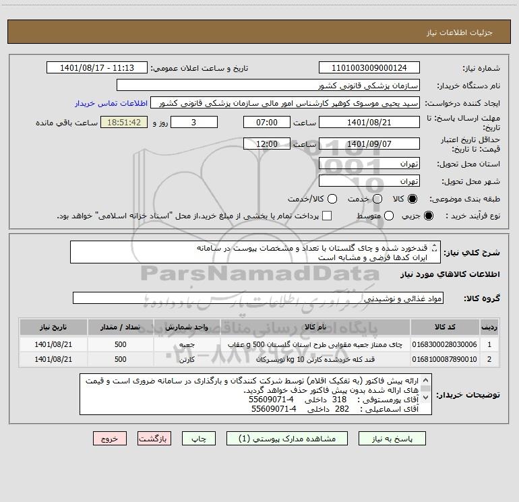Select the کالا/خدمت radio button
Image resolution: width=519 pixels, height=502 pixels.
(332, 199)
